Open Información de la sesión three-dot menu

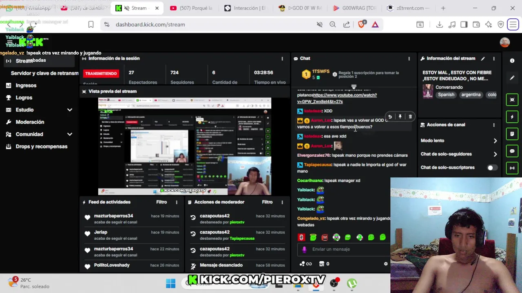282,59
